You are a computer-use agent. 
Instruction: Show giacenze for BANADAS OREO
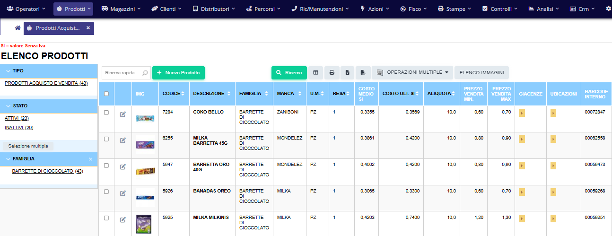point(522,192)
